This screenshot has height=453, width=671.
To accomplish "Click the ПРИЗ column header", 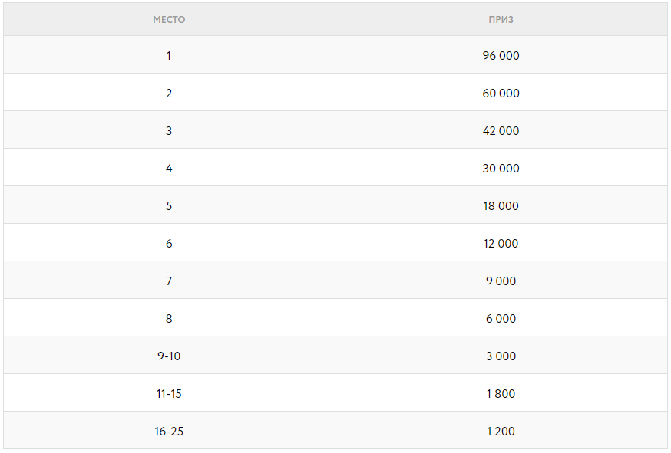I will pos(501,20).
